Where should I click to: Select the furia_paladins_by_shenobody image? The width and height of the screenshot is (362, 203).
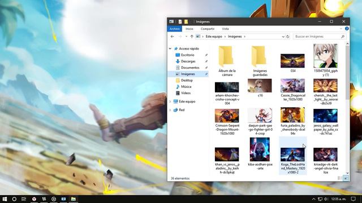[x=293, y=121]
